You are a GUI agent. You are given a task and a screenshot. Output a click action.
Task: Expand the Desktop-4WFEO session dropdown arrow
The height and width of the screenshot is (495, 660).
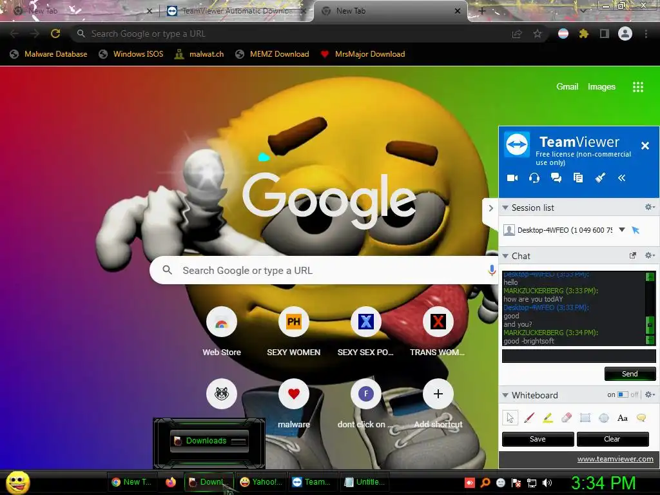(x=622, y=230)
